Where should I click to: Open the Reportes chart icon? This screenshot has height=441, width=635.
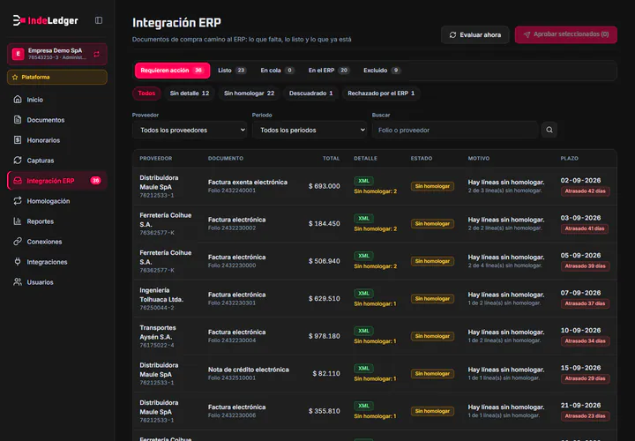pos(18,221)
